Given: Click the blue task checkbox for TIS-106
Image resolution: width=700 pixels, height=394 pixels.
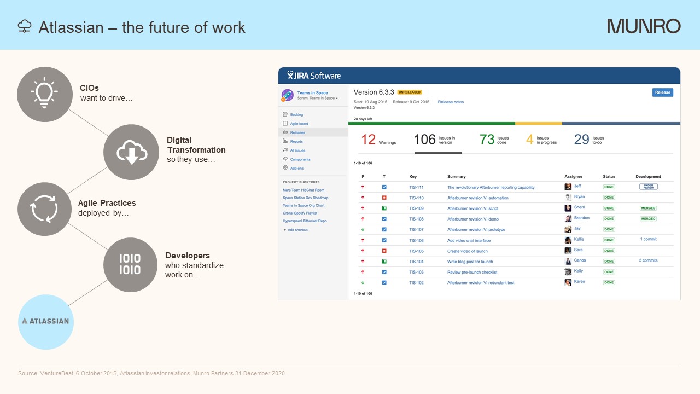Looking at the screenshot, I should click(x=384, y=240).
